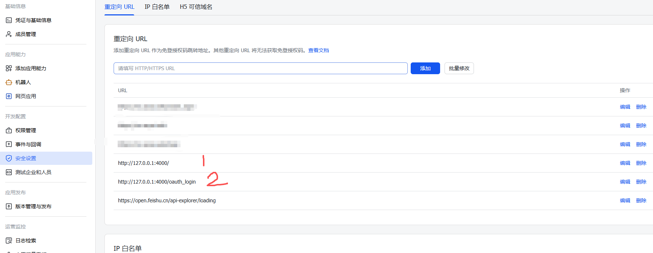The image size is (653, 253).
Task: Open 网页应用 via its icon
Action: point(9,96)
